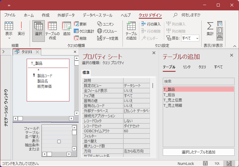Select the データ定義 query type
The width and height of the screenshot is (239, 167).
[x=108, y=38]
